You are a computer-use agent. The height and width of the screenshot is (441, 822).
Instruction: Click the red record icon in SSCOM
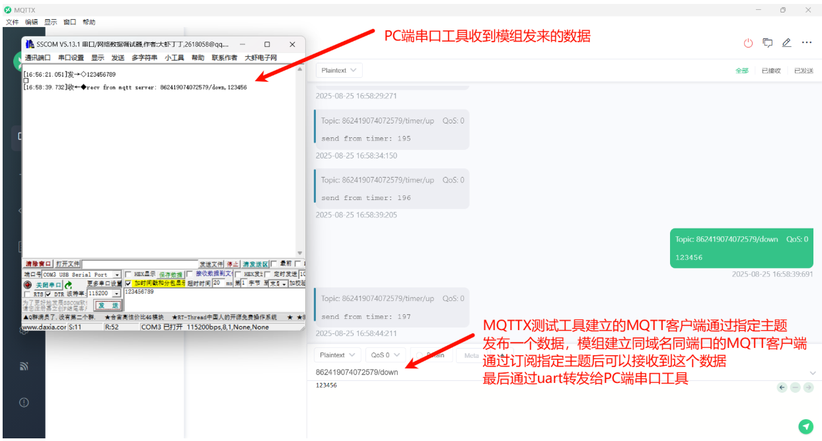coord(27,285)
